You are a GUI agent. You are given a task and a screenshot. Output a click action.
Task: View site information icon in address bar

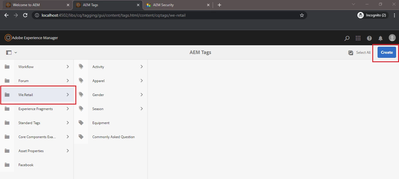pos(37,15)
